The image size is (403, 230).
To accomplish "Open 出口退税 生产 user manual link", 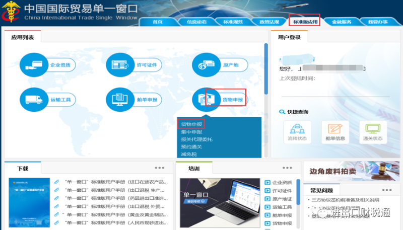I will 114,190.
